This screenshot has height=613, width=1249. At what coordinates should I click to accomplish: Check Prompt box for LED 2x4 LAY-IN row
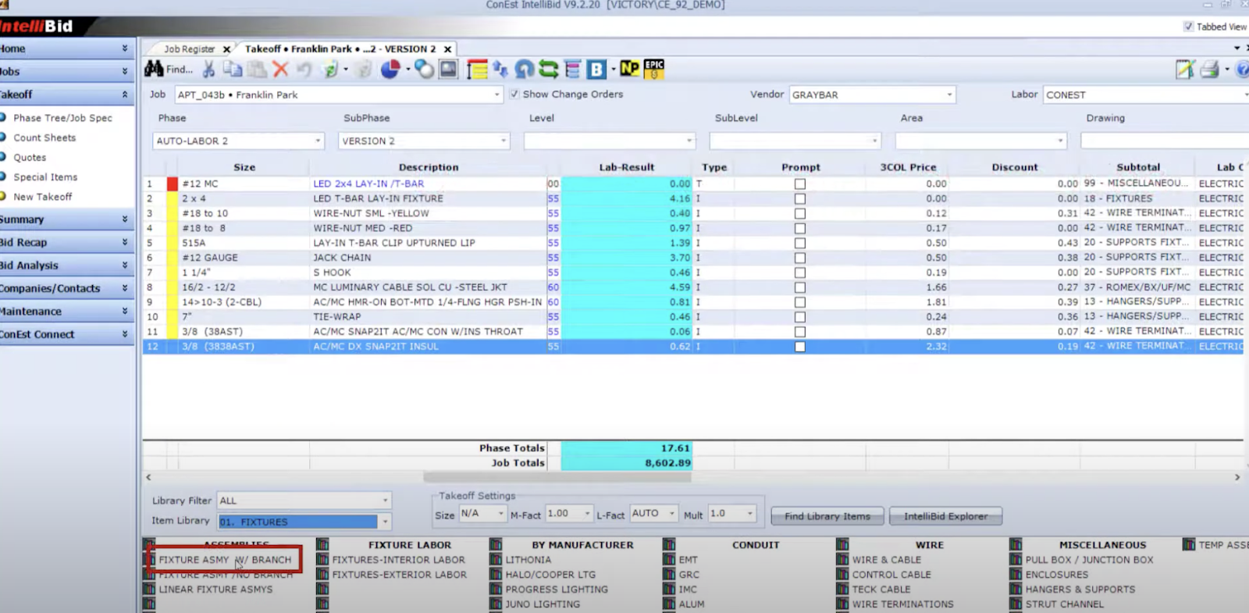click(800, 184)
